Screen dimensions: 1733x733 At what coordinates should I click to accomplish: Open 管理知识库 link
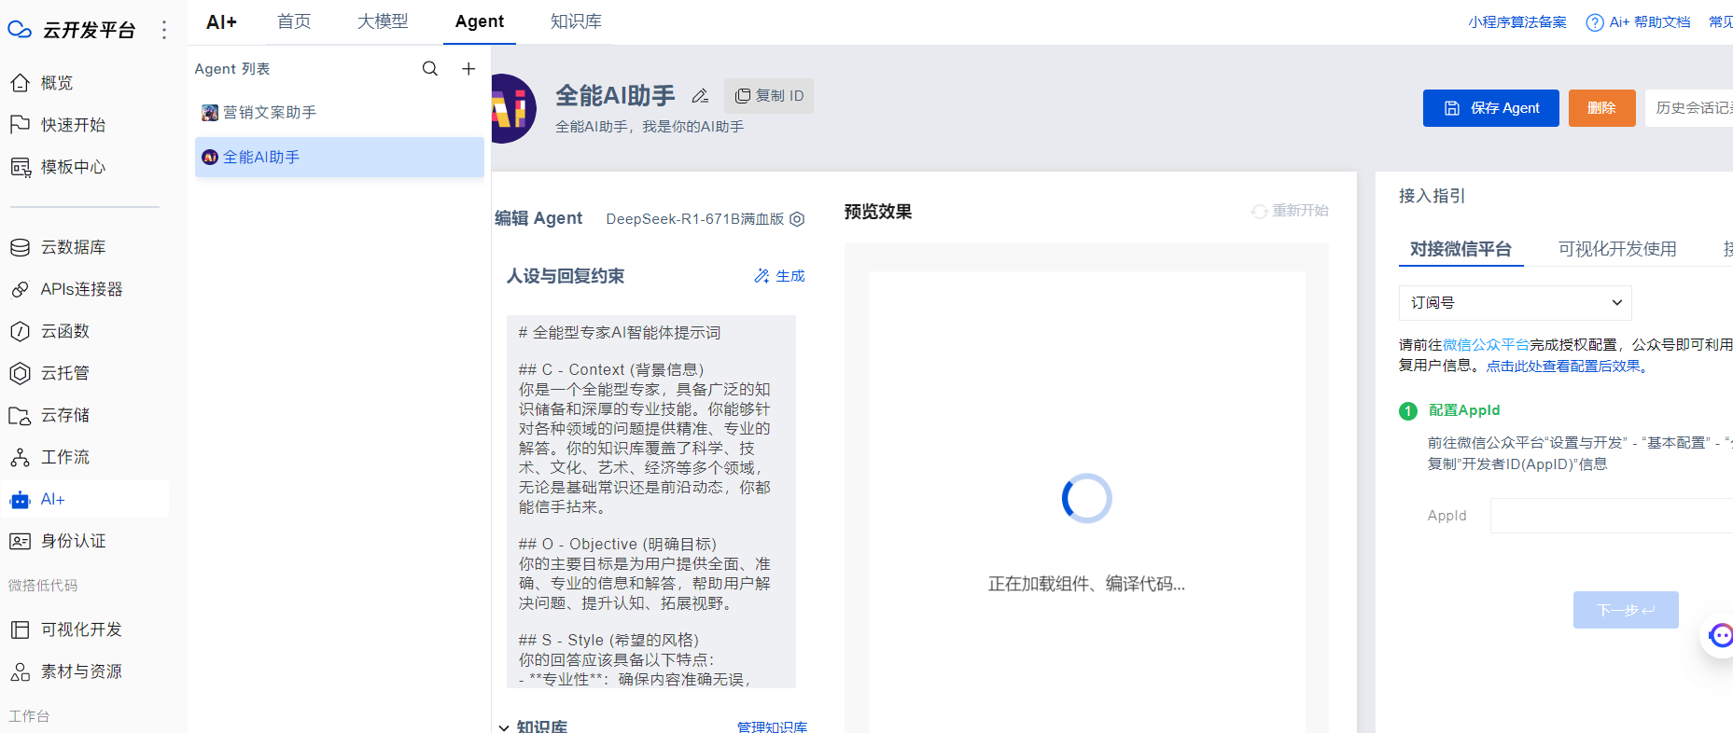click(772, 726)
